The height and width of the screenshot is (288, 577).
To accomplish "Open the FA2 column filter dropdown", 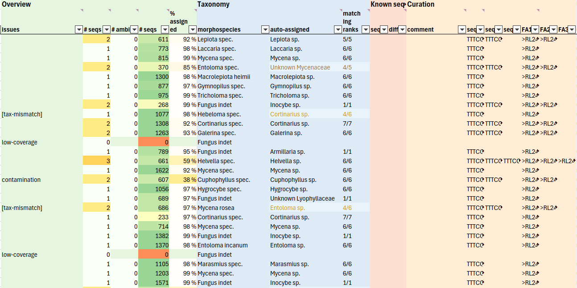I will 554,30.
